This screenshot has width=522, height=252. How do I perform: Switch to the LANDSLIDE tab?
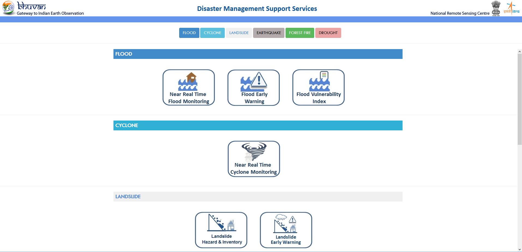[239, 33]
